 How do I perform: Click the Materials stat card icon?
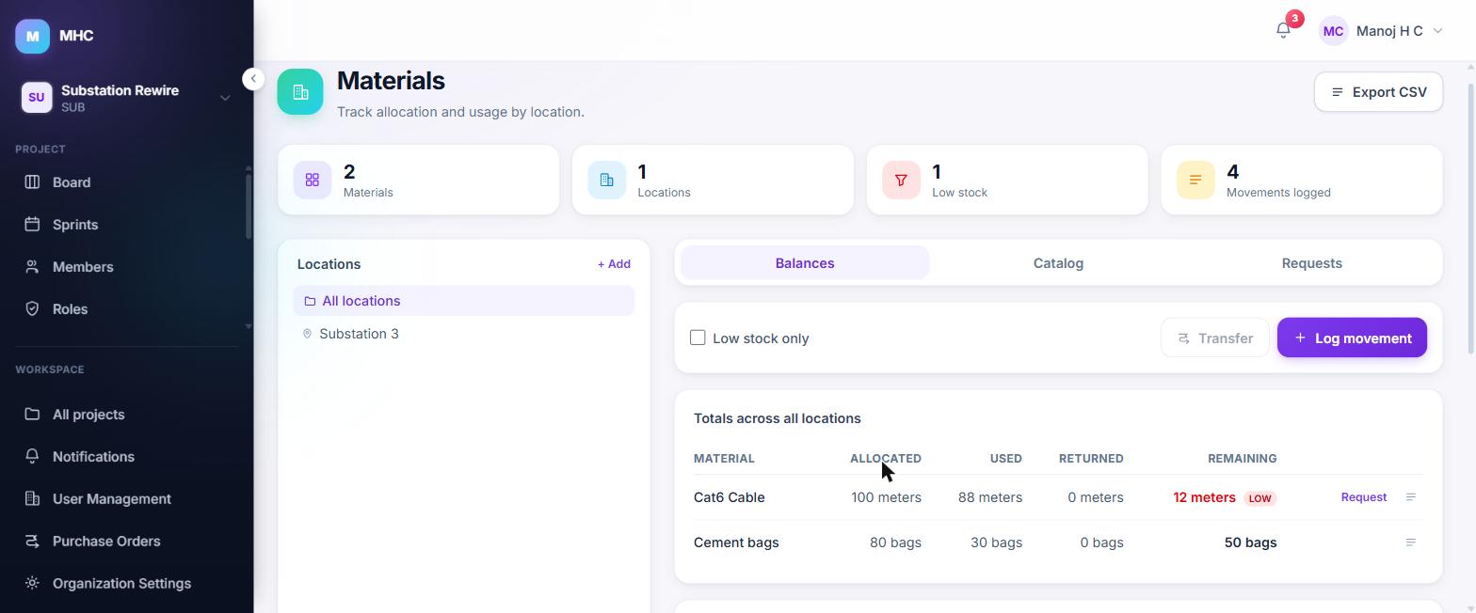point(313,180)
